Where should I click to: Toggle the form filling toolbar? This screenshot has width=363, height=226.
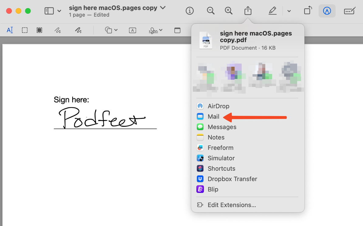pos(350,11)
